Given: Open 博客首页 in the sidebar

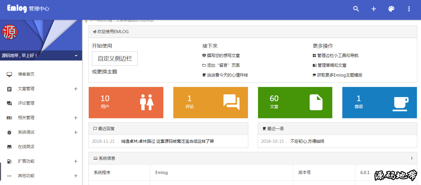Looking at the screenshot, I should pyautogui.click(x=26, y=74).
